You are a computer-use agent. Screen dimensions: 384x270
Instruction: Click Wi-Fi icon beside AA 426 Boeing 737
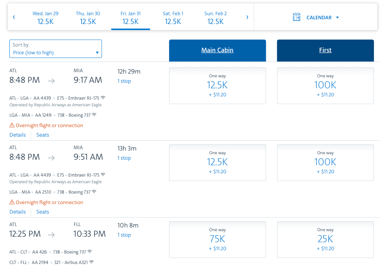[90, 252]
